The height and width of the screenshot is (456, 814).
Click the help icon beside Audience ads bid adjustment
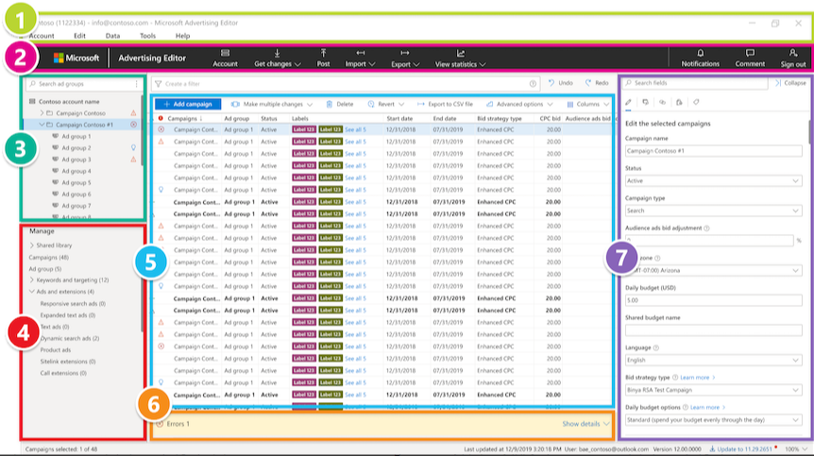coord(706,228)
